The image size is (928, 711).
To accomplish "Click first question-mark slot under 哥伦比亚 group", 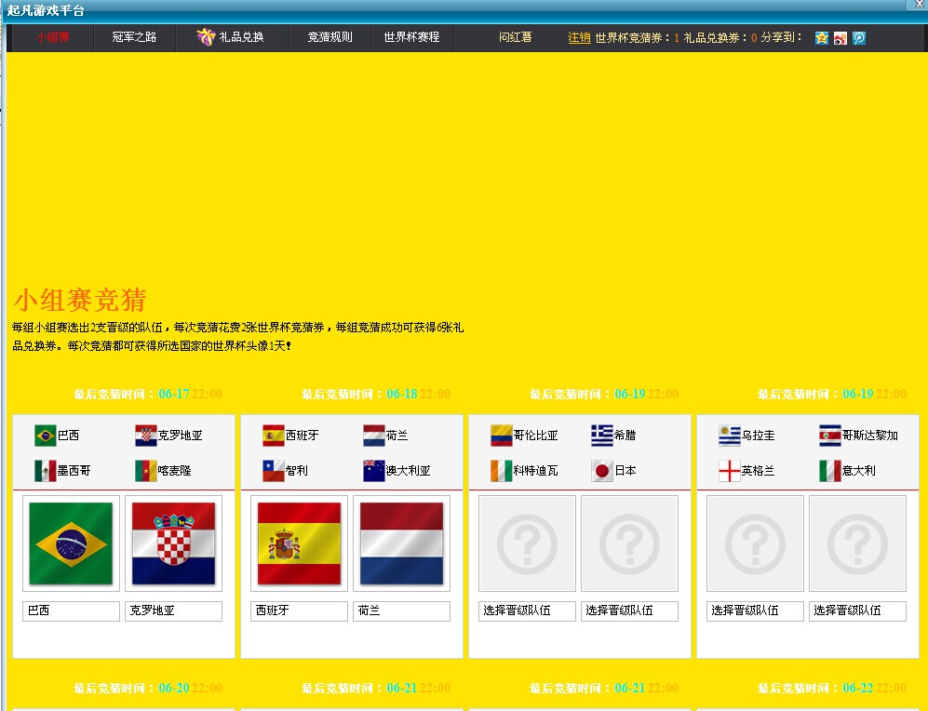I will (x=527, y=543).
